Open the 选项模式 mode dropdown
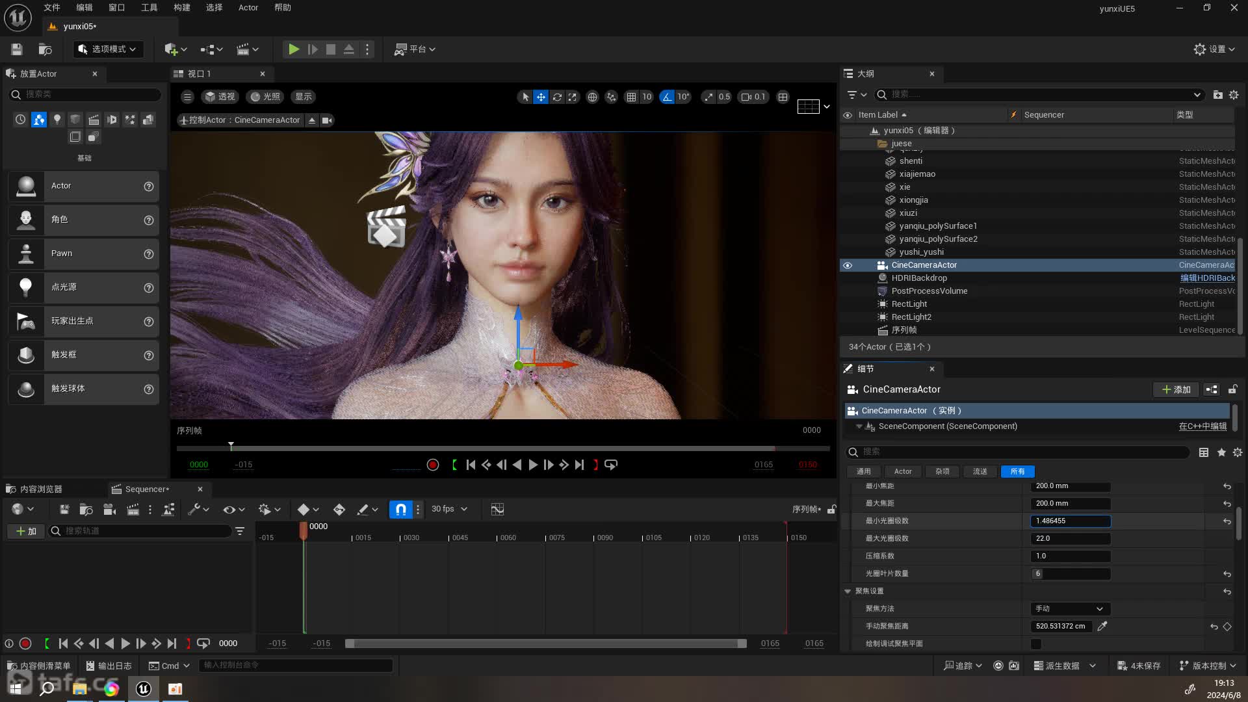 108,49
